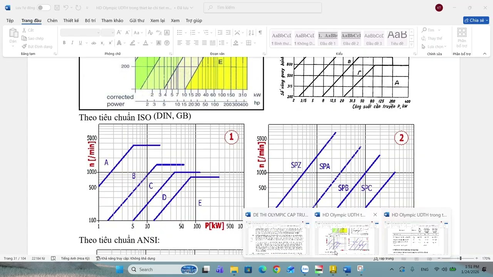This screenshot has width=493, height=277.
Task: Open the Tệp menu
Action: click(10, 20)
